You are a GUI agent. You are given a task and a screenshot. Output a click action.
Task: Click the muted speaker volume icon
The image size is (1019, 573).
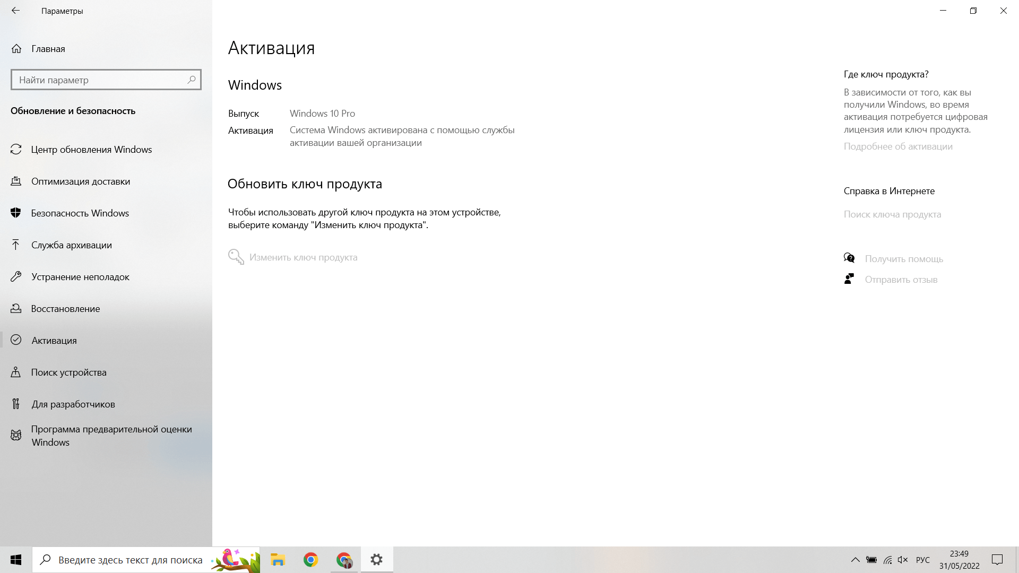(x=903, y=560)
